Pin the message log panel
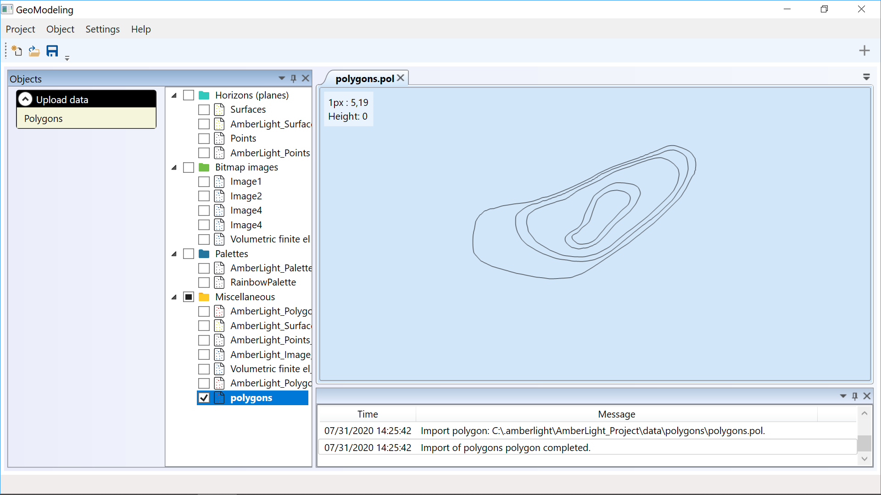Viewport: 881px width, 495px height. (x=855, y=396)
